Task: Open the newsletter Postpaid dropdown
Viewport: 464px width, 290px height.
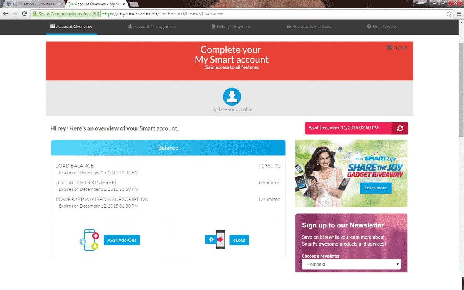Action: (x=351, y=264)
